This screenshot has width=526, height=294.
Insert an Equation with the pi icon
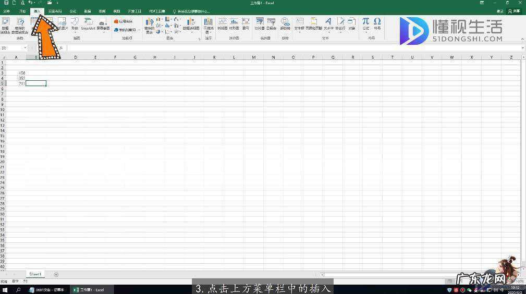coord(365,24)
